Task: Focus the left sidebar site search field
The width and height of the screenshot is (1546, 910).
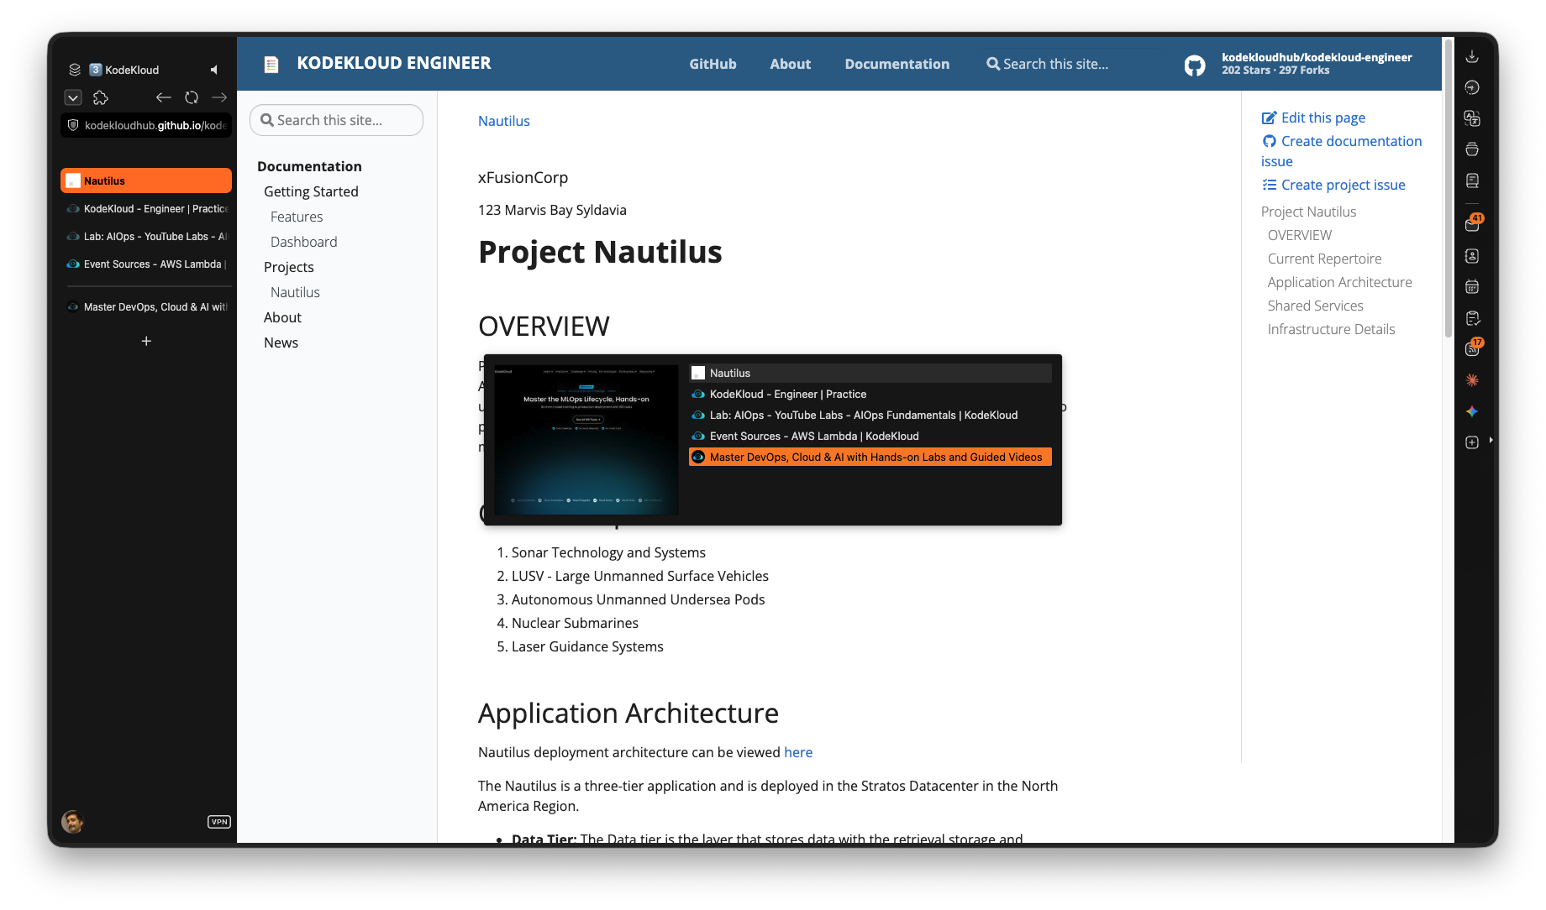Action: (336, 120)
